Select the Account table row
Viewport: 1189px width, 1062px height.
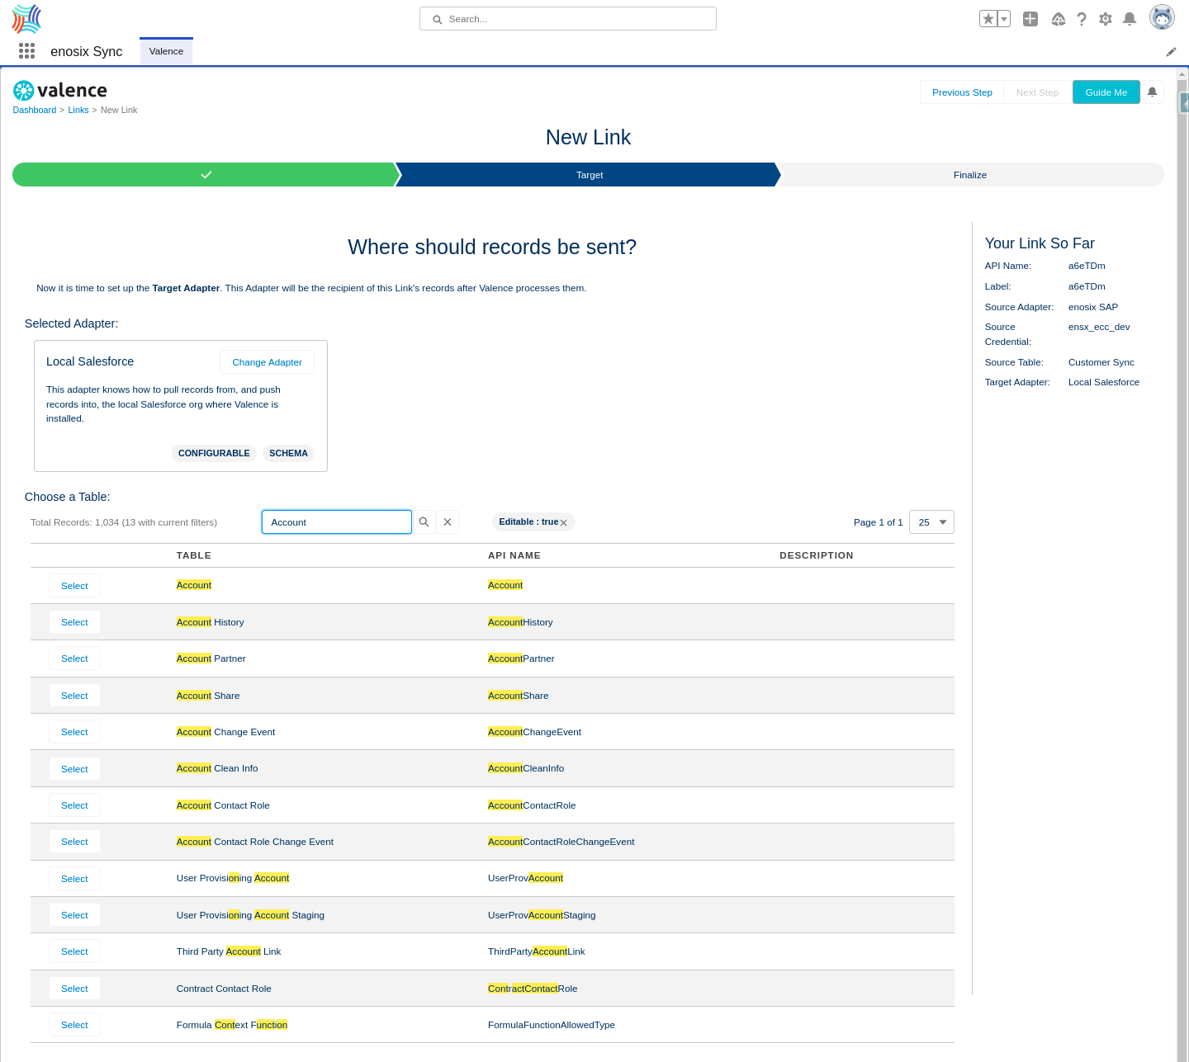(x=74, y=586)
